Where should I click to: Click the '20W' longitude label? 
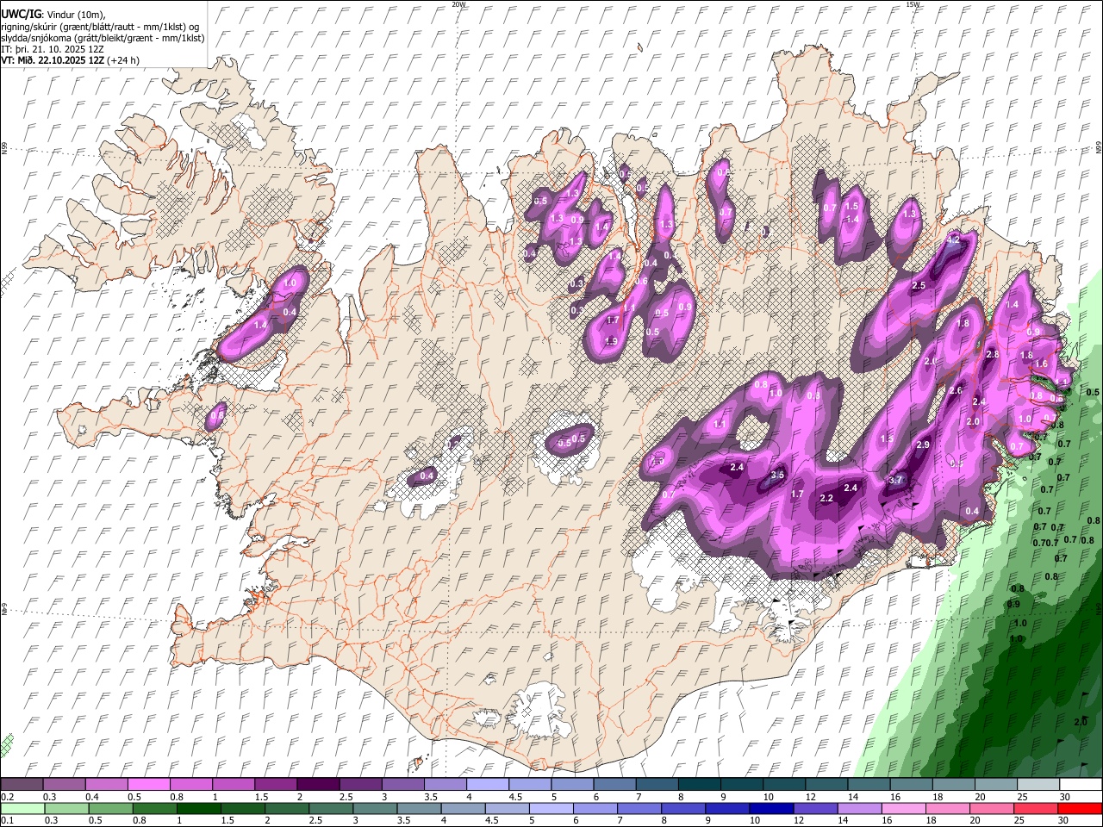coord(458,4)
